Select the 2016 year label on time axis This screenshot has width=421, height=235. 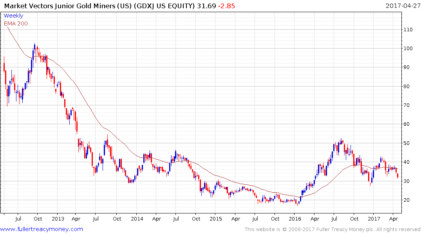295,219
